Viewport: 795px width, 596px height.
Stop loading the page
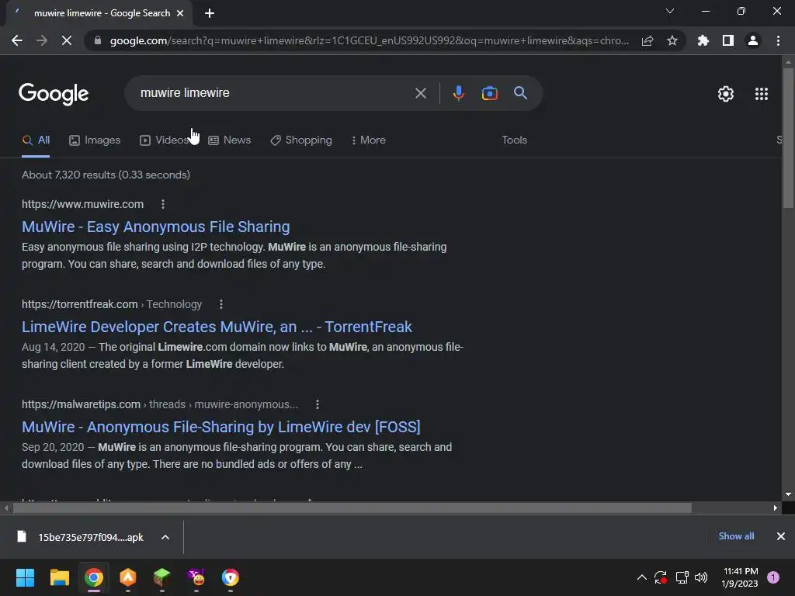coord(67,40)
